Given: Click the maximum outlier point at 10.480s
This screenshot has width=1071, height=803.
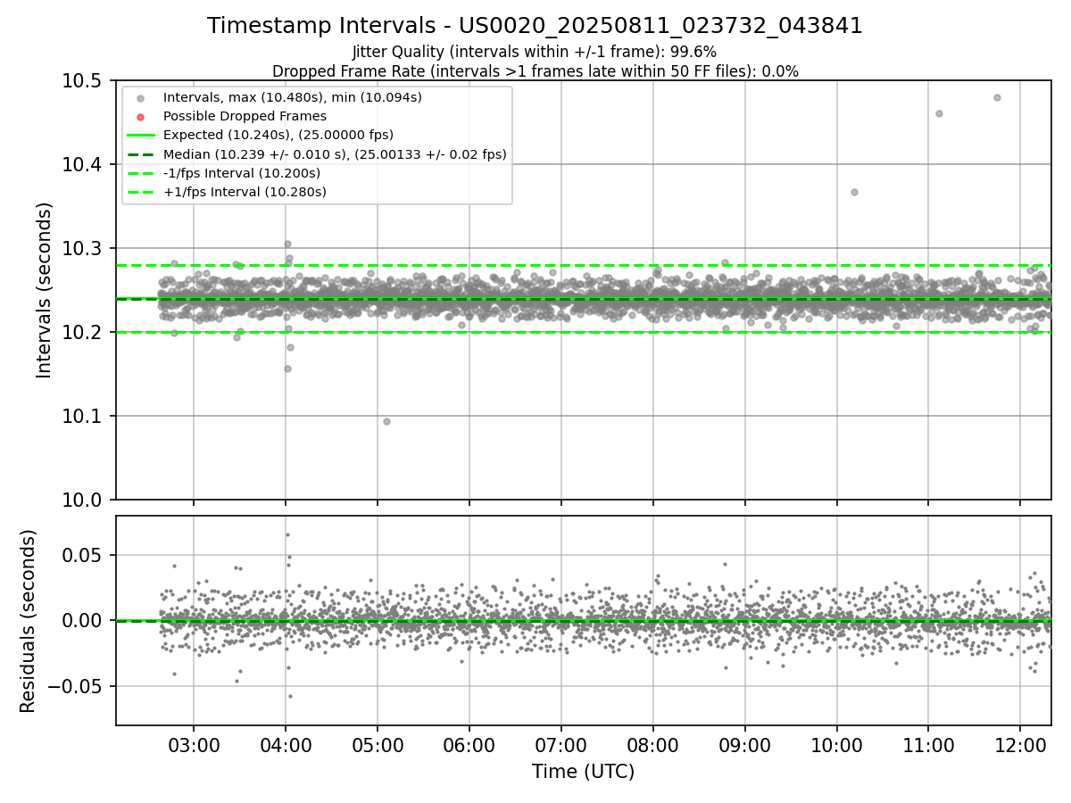Looking at the screenshot, I should (997, 97).
